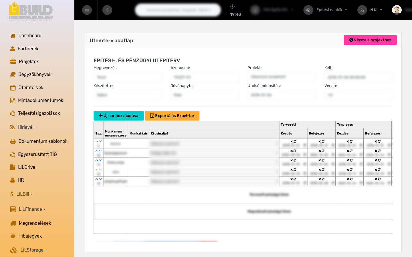412x257 pixels.
Task: Move the first table row down
Action: [x=100, y=141]
